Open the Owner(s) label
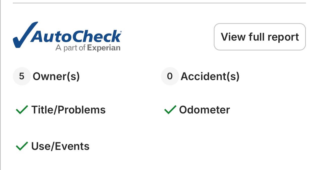Viewport: 318px width, 170px height. pos(56,76)
